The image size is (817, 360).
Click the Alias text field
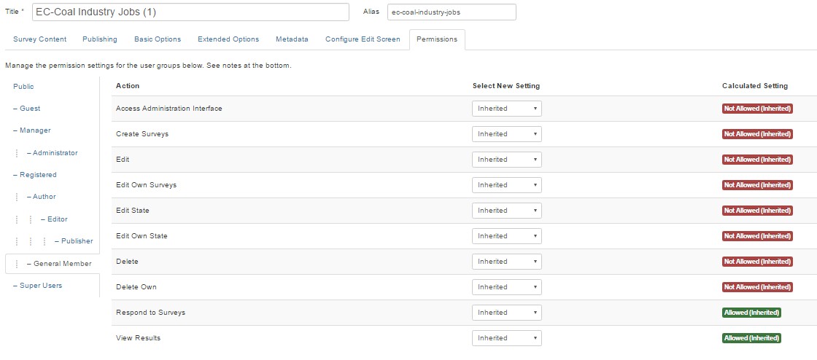(x=452, y=12)
